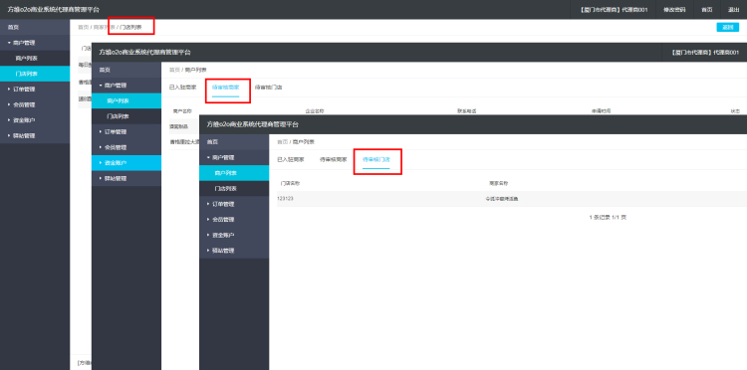Expand 驿站管理 in middle window sidebar
747x370 pixels.
click(126, 178)
